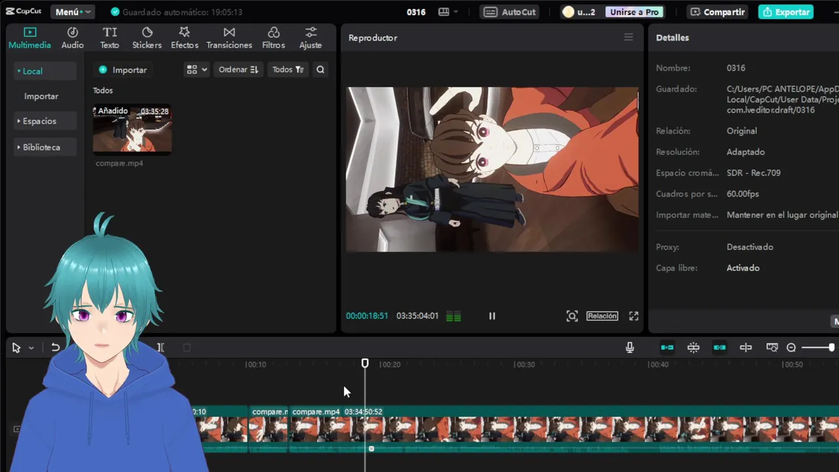
Task: Click the record voiceover microphone icon
Action: pos(630,347)
